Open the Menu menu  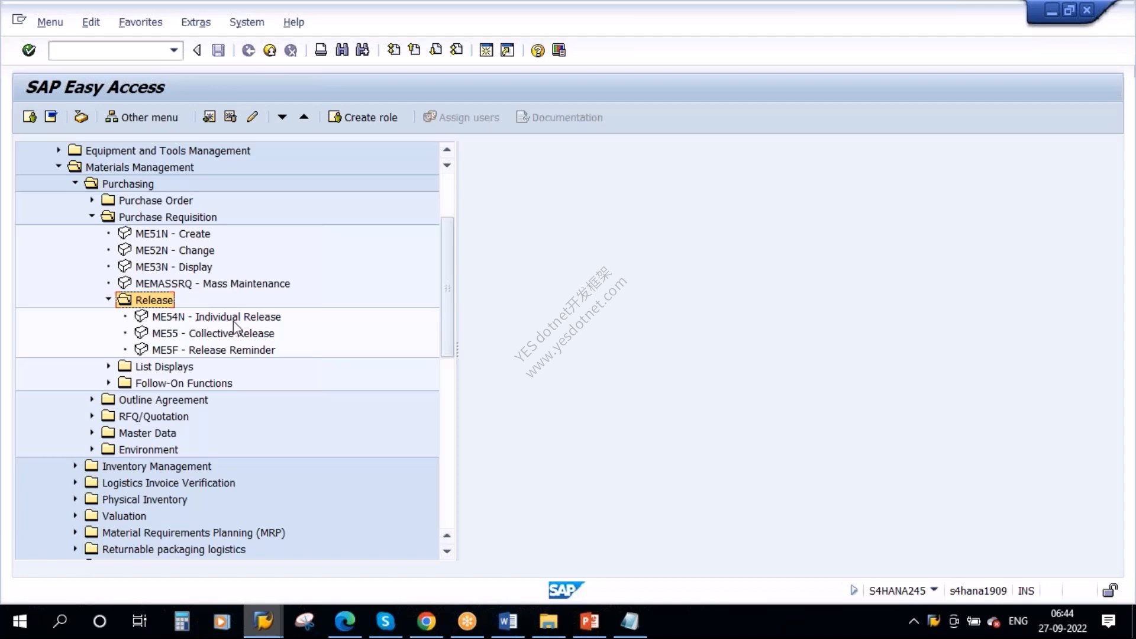click(50, 22)
